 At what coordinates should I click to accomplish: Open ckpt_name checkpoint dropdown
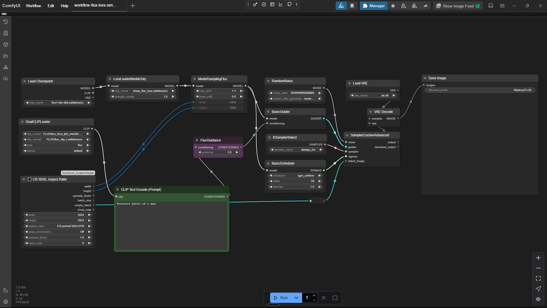coord(58,103)
